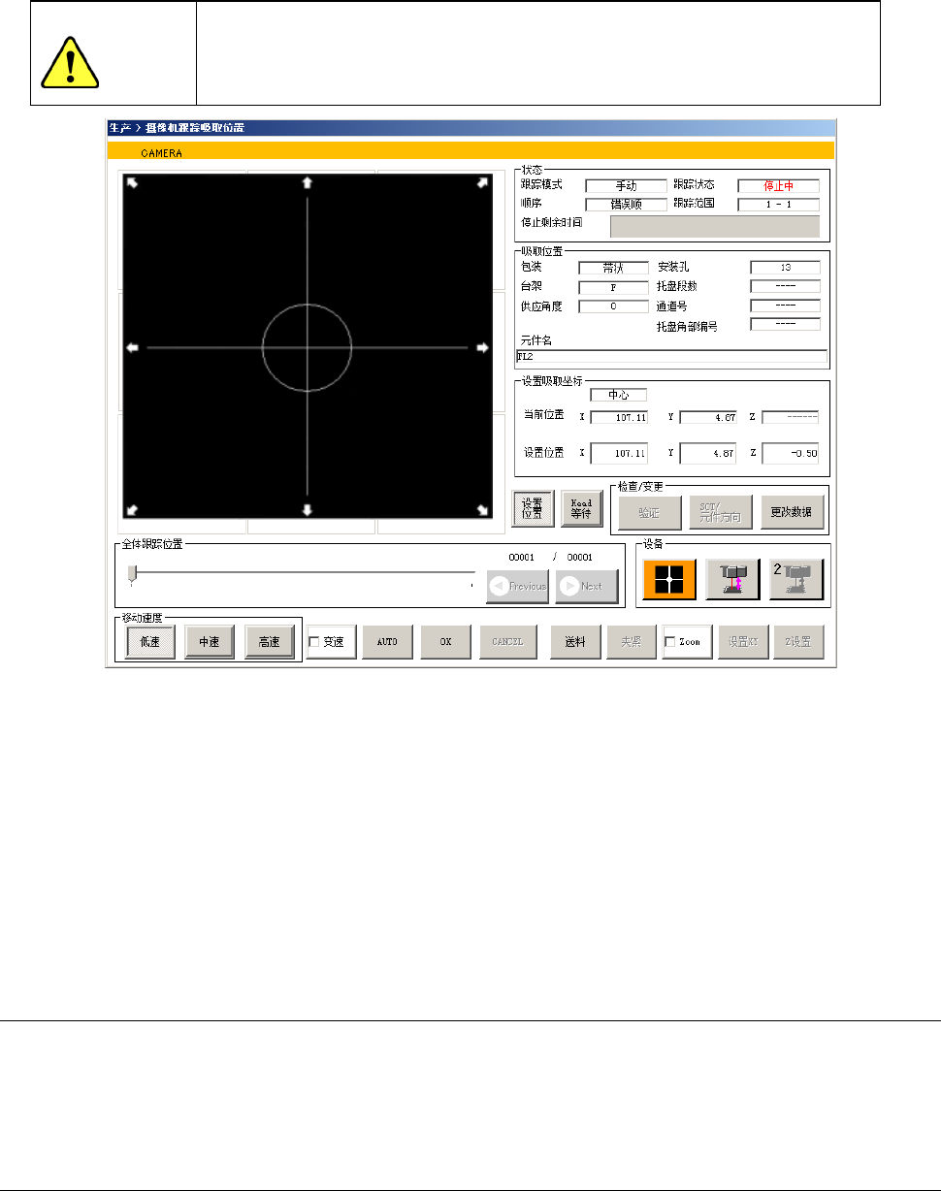Select the number 2 head device icon
Image resolution: width=941 pixels, height=1191 pixels.
click(797, 580)
